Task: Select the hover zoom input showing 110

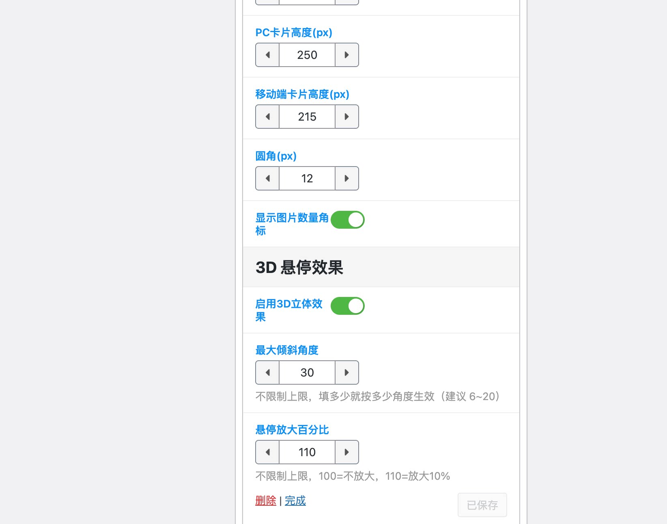Action: (x=307, y=452)
